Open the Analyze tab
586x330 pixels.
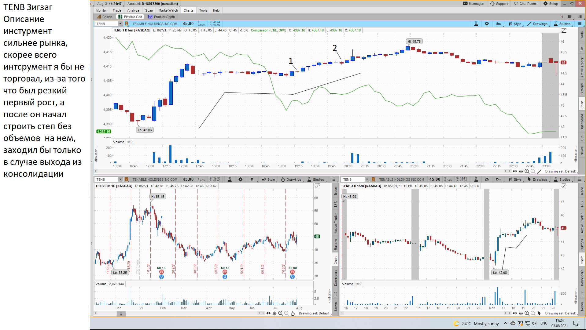133,10
